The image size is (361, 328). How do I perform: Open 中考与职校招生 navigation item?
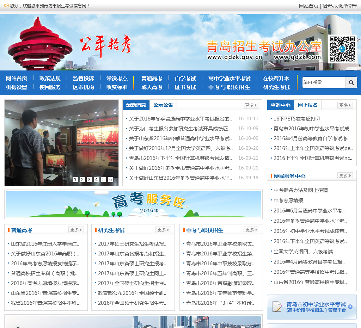coord(229,87)
